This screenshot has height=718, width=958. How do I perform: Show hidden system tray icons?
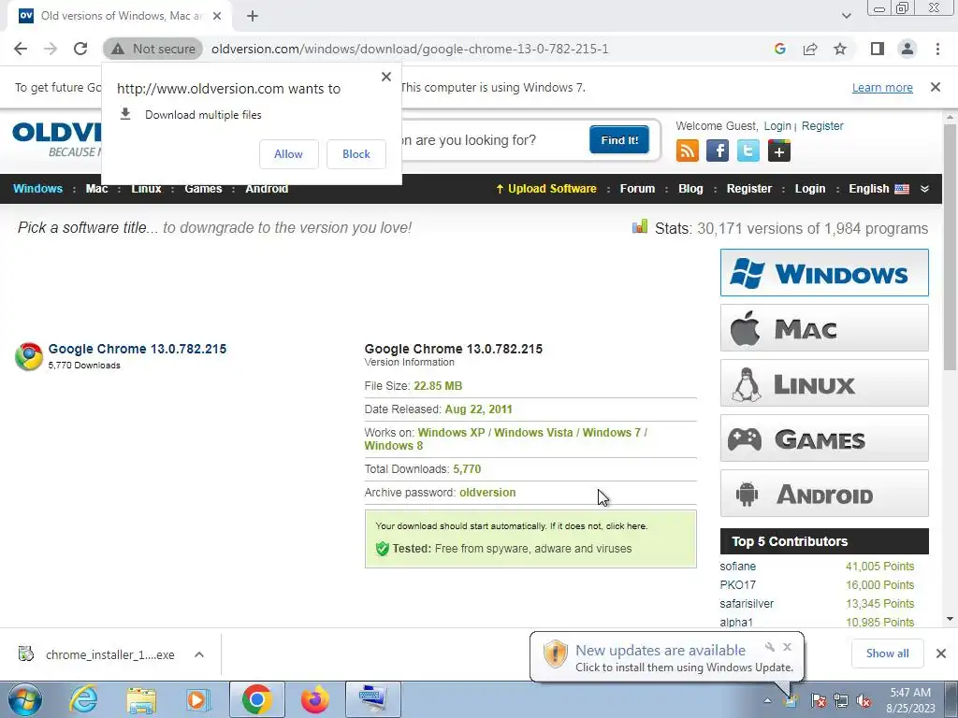click(x=767, y=701)
